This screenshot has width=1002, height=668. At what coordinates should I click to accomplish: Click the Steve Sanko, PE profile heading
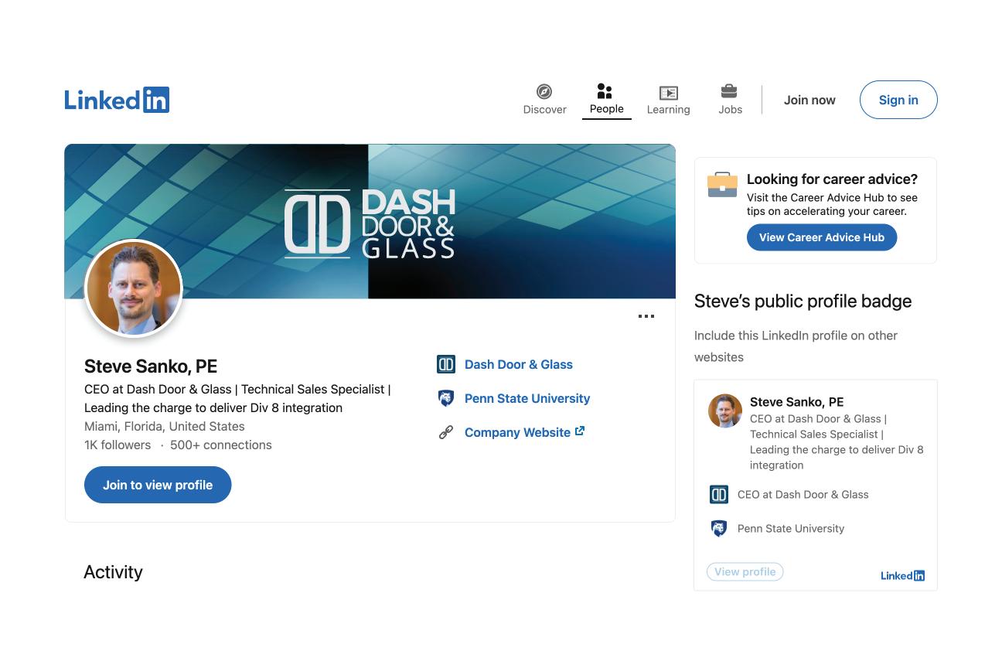151,366
